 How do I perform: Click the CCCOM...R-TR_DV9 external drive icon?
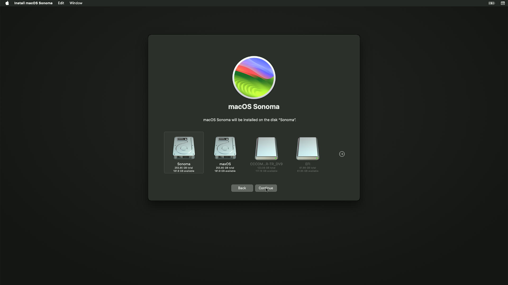266,149
